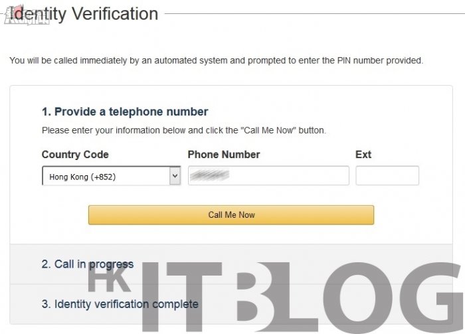Image resolution: width=465 pixels, height=334 pixels.
Task: Click the watermark logo beside the title
Action: (x=27, y=15)
